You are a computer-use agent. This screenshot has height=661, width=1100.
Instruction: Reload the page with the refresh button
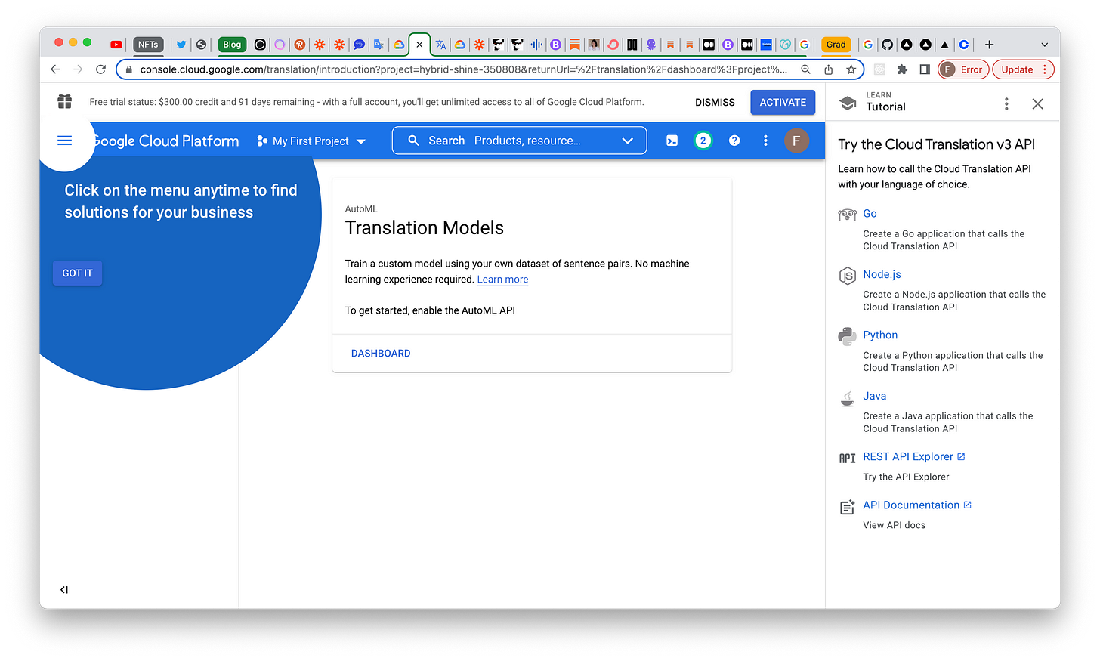pyautogui.click(x=100, y=69)
